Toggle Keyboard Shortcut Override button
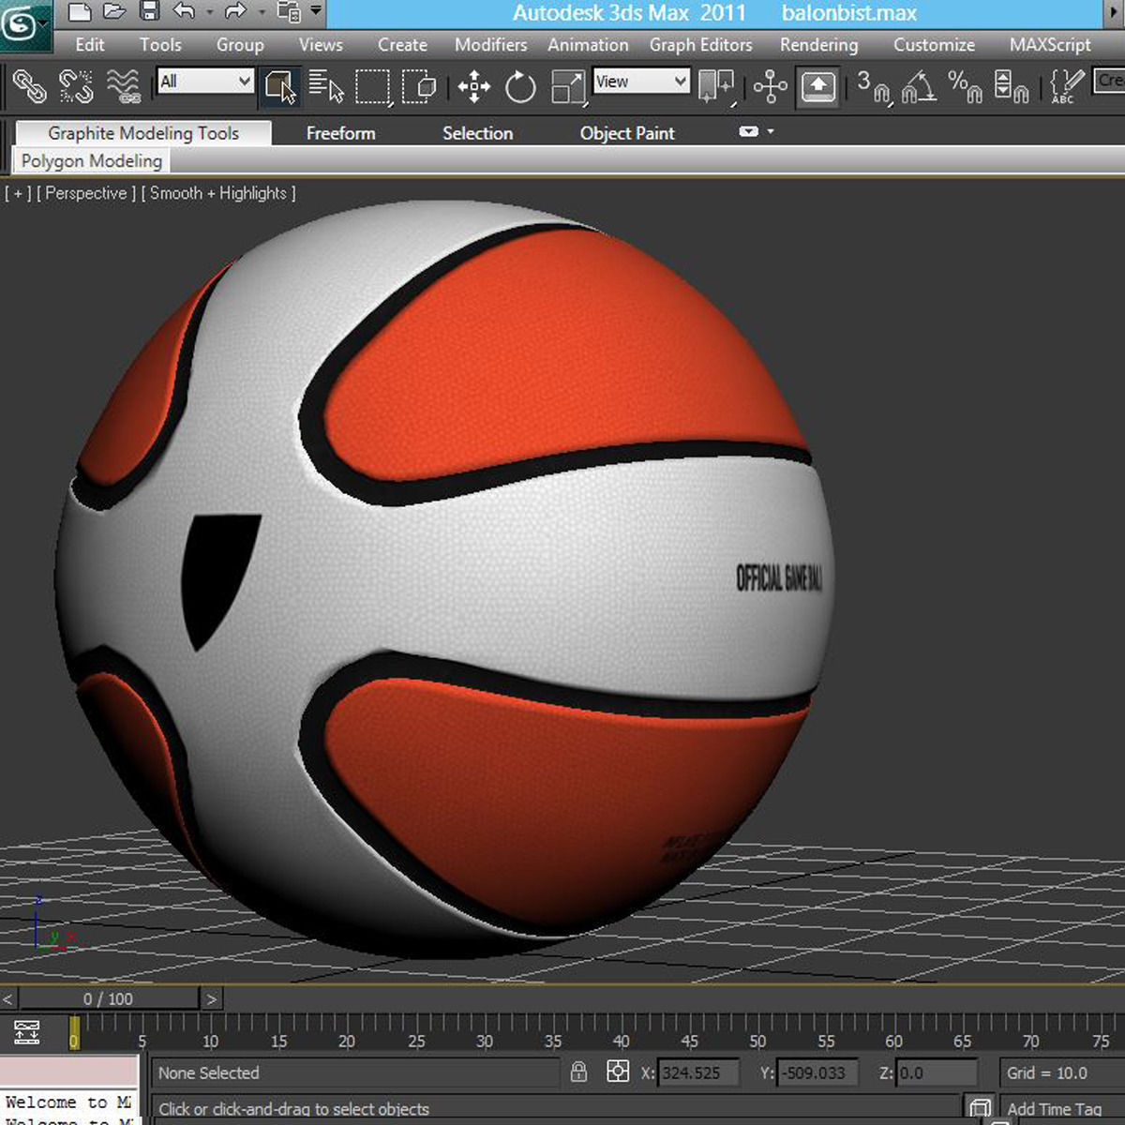 pyautogui.click(x=818, y=87)
